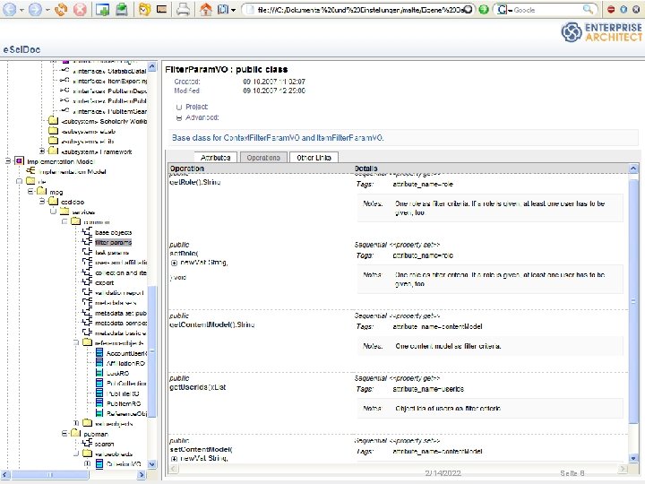645x484 pixels.
Task: Collapse the mpg folder node
Action: pos(30,192)
